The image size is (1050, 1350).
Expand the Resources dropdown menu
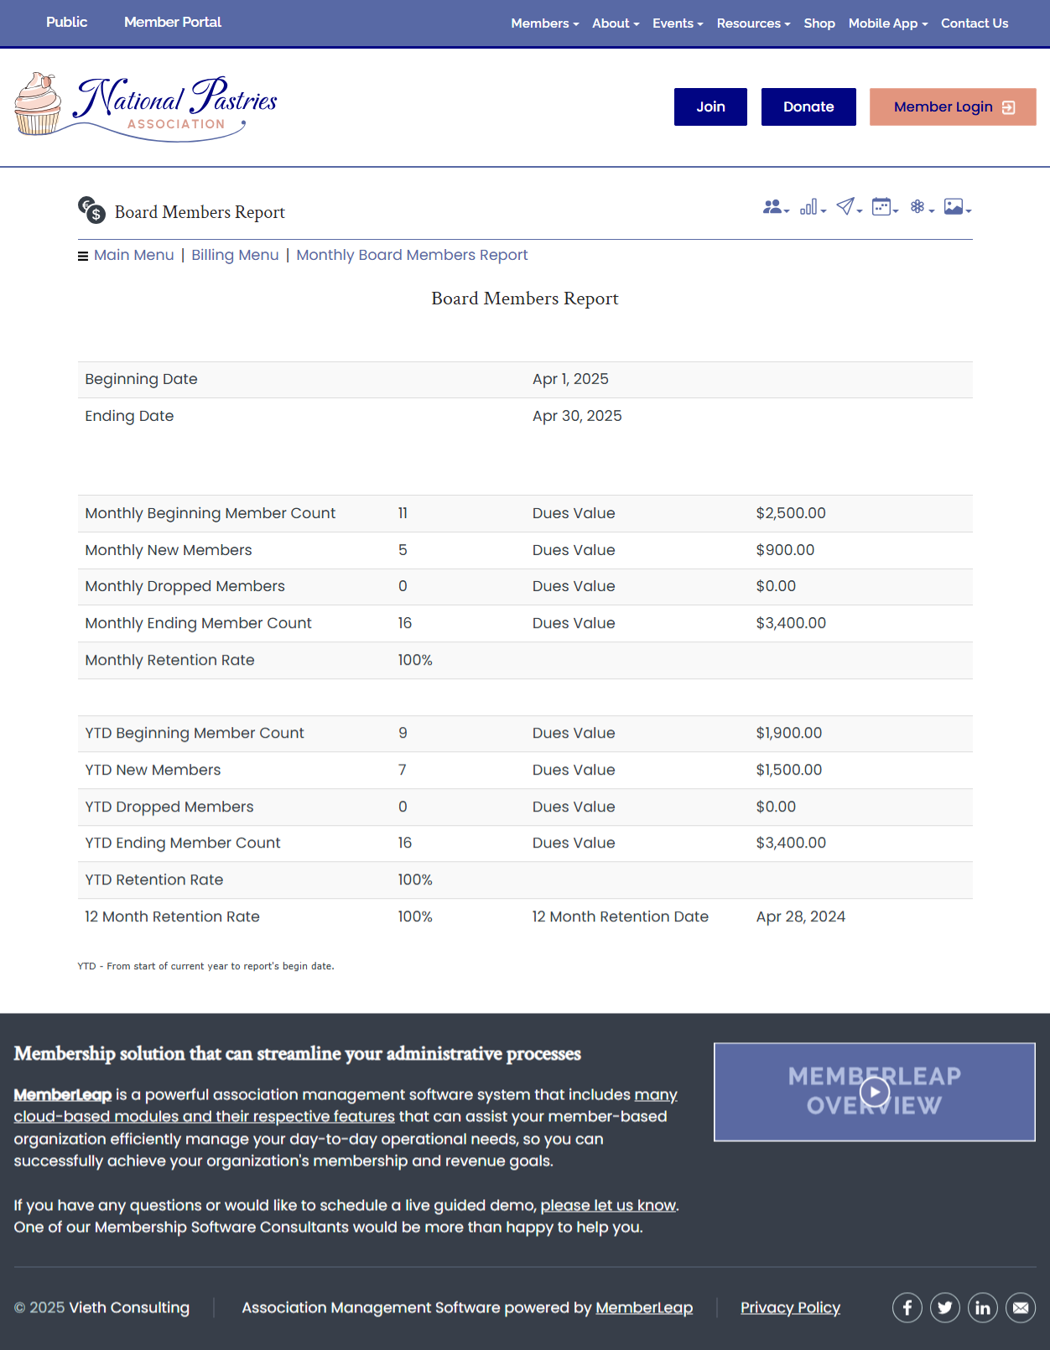coord(753,23)
